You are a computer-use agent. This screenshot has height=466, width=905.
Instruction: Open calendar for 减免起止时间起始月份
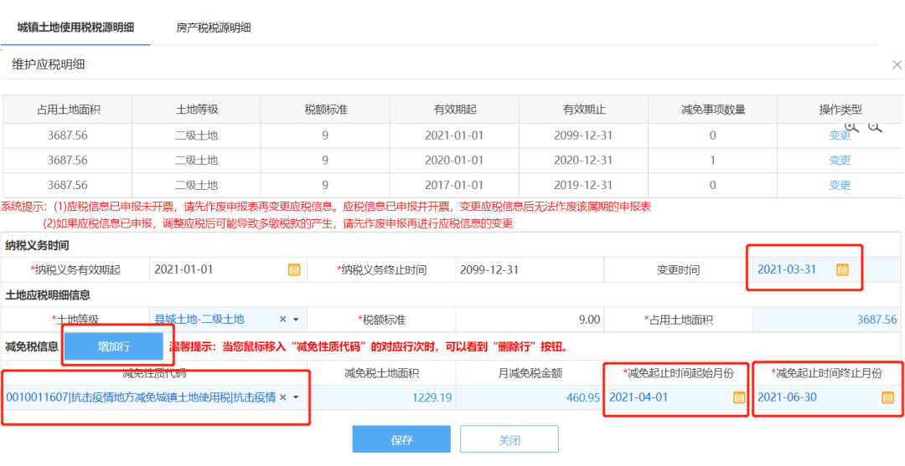click(x=738, y=397)
